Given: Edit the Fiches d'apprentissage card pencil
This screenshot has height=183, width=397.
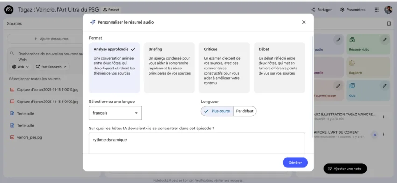Looking at the screenshot, I should [x=338, y=86].
